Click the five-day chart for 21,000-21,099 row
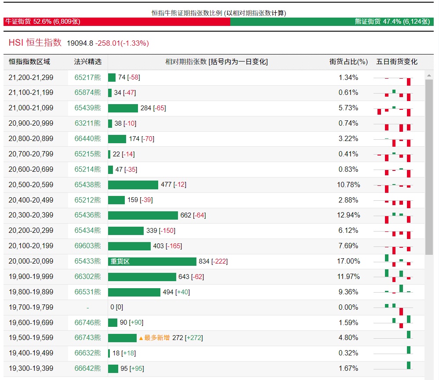 [x=393, y=109]
